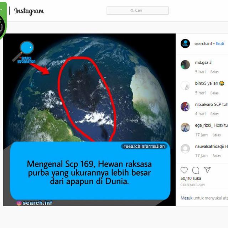Click the Masuk login link
The image size is (228, 228).
[x=186, y=198]
